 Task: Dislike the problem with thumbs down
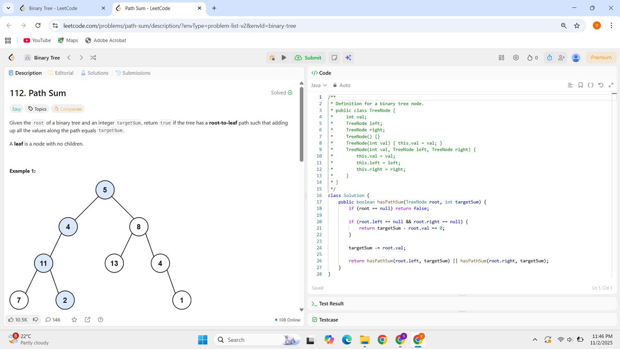(36, 320)
